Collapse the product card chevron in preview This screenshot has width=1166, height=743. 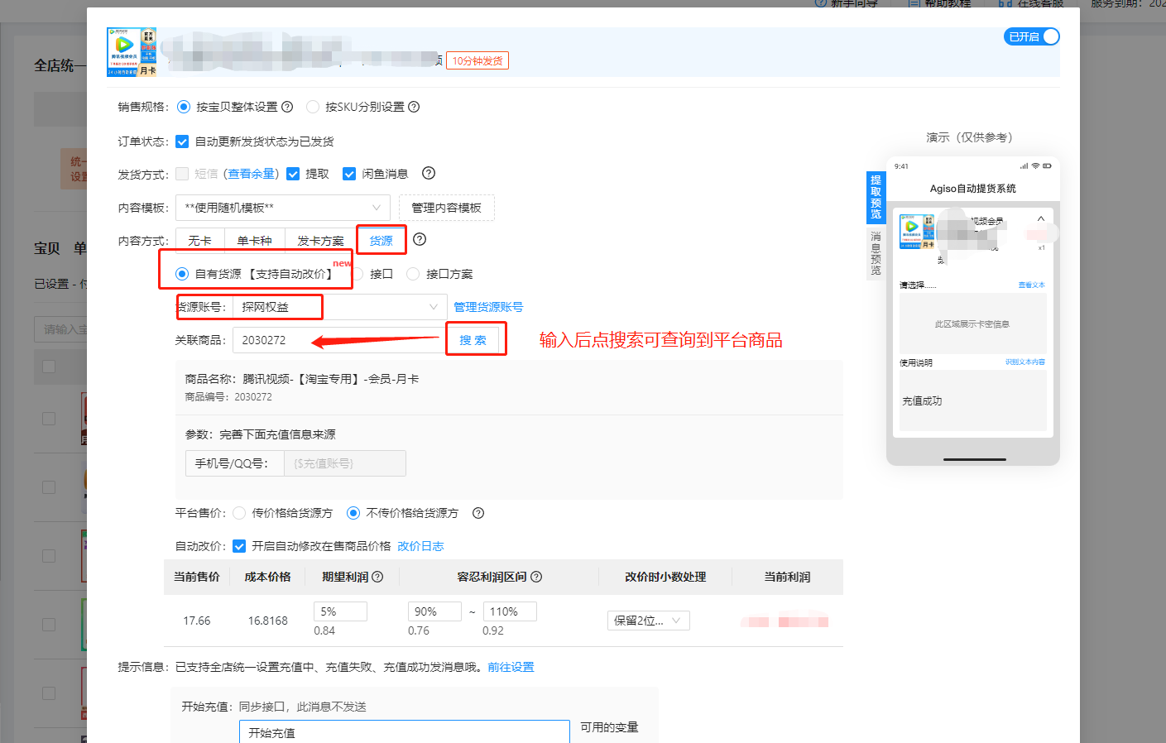click(x=1041, y=218)
